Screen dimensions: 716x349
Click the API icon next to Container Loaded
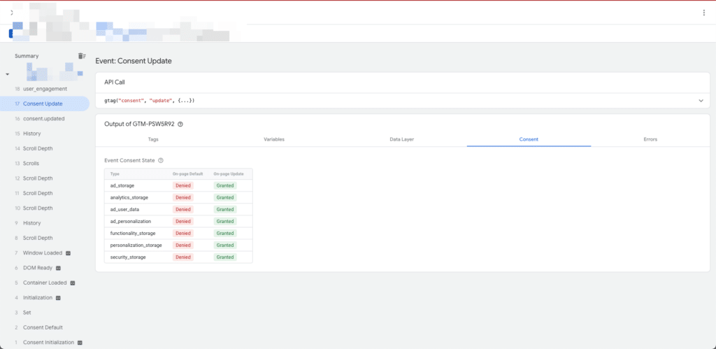73,283
